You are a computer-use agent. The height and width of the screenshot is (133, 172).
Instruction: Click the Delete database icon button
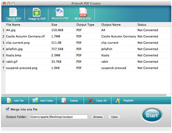click(x=64, y=100)
